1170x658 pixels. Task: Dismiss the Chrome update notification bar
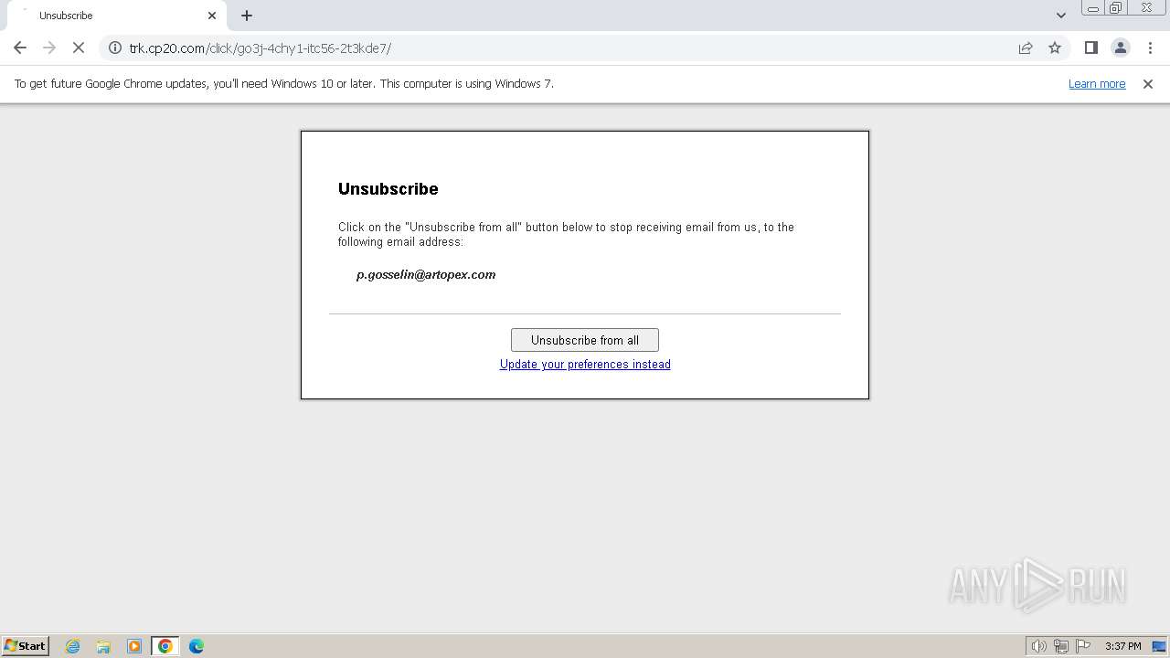pos(1148,83)
